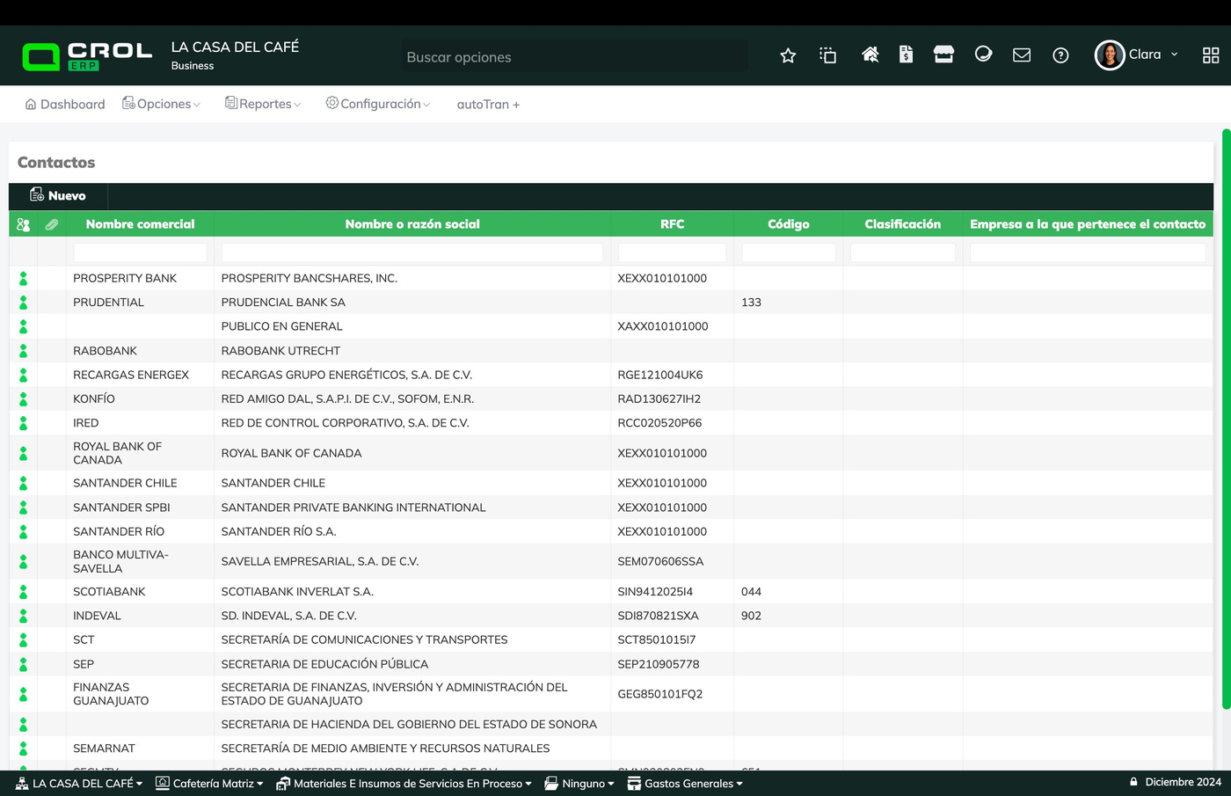Click the Clasificación filter field
The height and width of the screenshot is (796, 1231).
click(x=903, y=252)
